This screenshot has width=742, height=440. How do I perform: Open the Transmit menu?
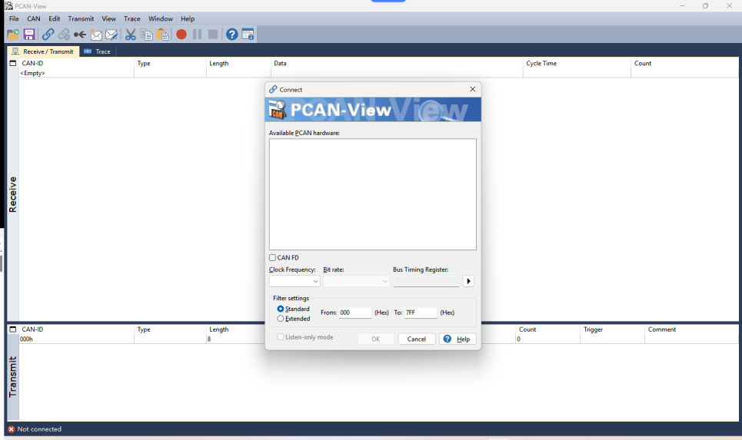pyautogui.click(x=81, y=18)
